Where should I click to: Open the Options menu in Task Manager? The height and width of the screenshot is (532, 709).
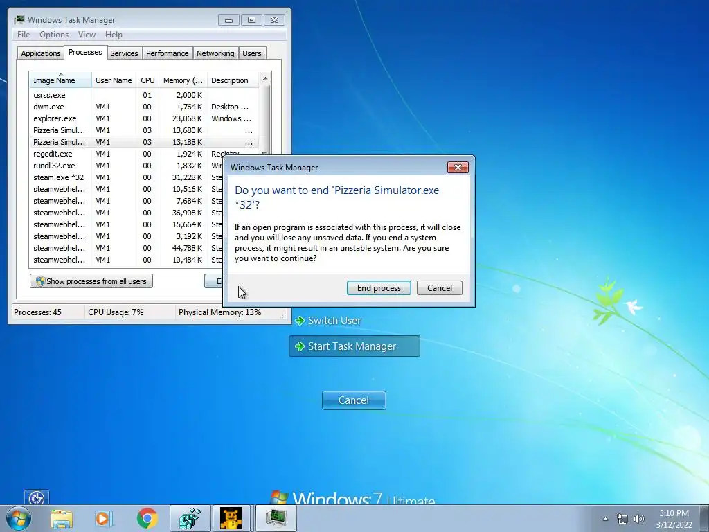[x=54, y=35]
